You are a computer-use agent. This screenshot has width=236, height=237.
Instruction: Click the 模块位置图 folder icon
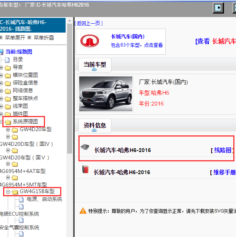click(8, 76)
